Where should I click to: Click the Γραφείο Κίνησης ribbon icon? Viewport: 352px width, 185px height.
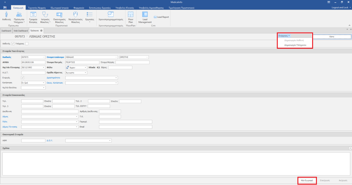(33, 14)
